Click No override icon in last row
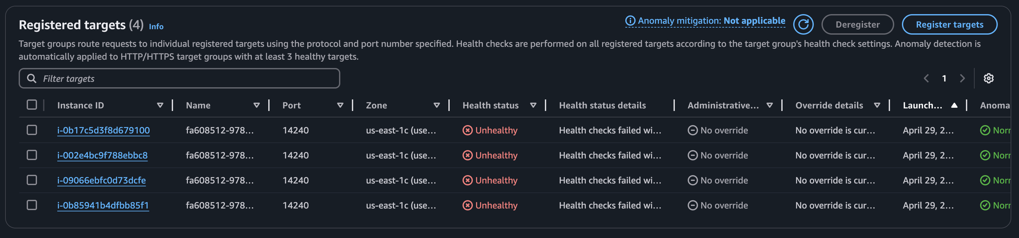This screenshot has width=1019, height=238. [692, 205]
